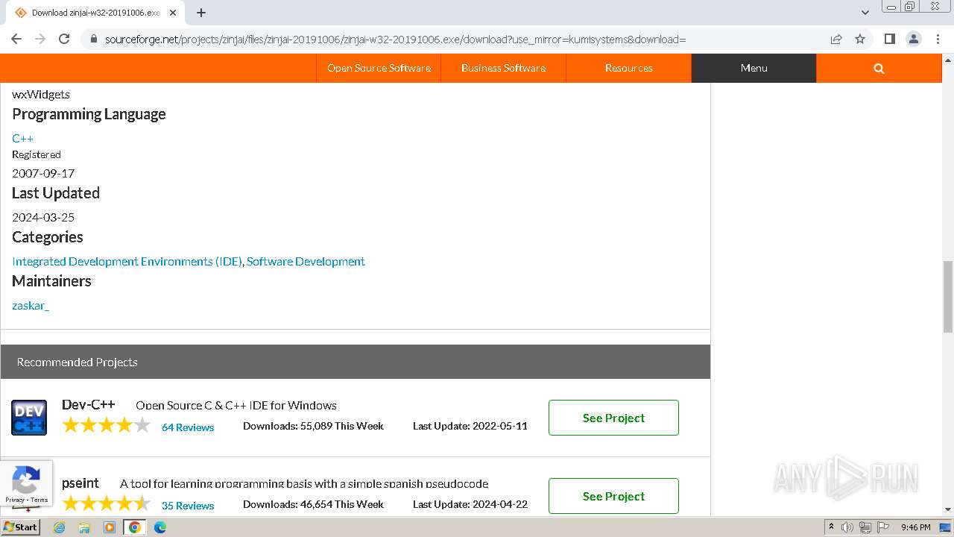This screenshot has width=954, height=537.
Task: Click the network tray icon
Action: pyautogui.click(x=865, y=527)
